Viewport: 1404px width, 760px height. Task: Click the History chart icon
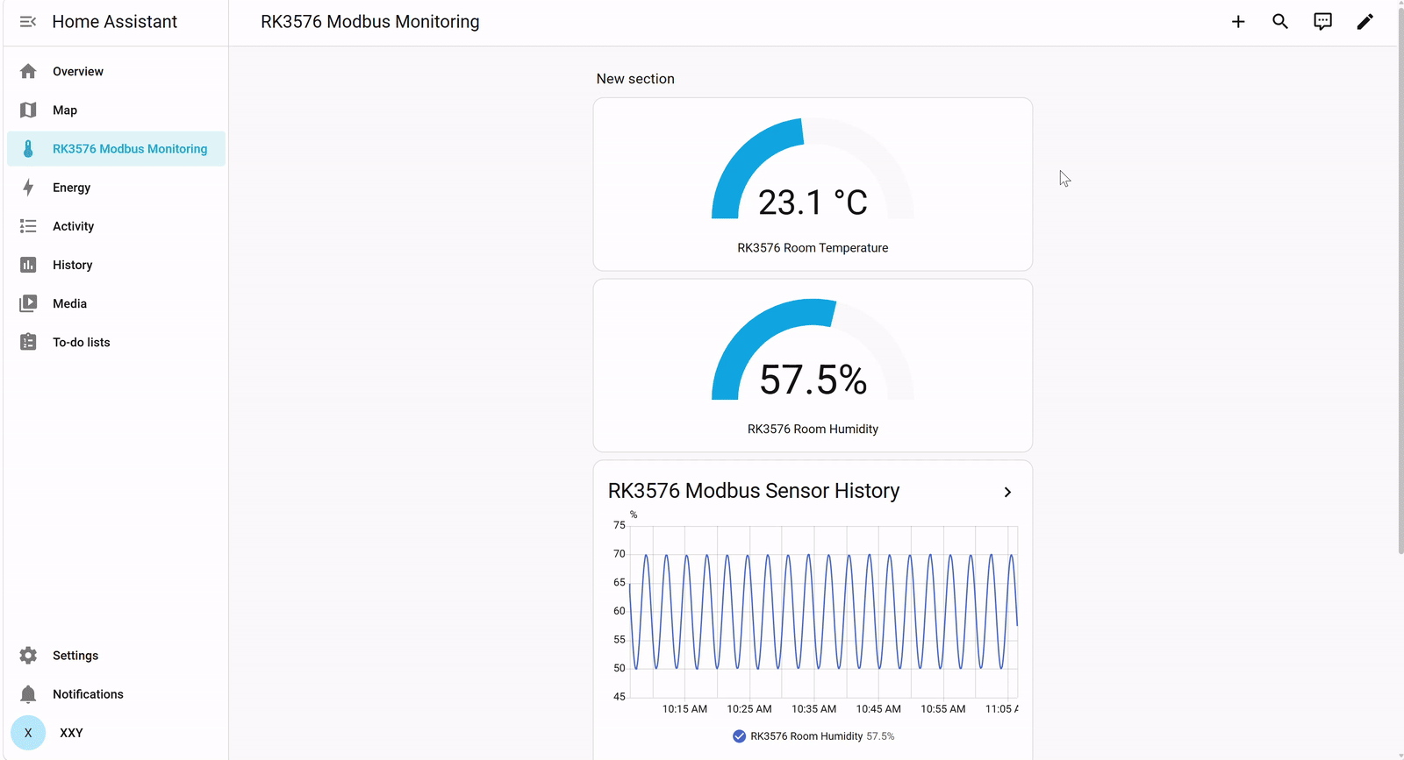[28, 265]
